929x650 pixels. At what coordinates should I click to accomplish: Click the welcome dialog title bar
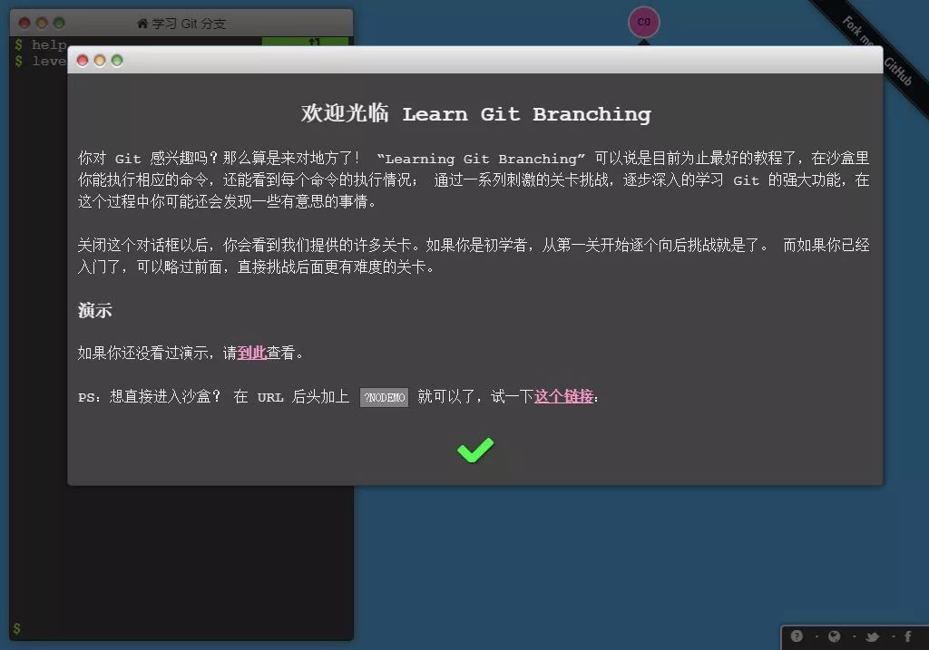475,60
